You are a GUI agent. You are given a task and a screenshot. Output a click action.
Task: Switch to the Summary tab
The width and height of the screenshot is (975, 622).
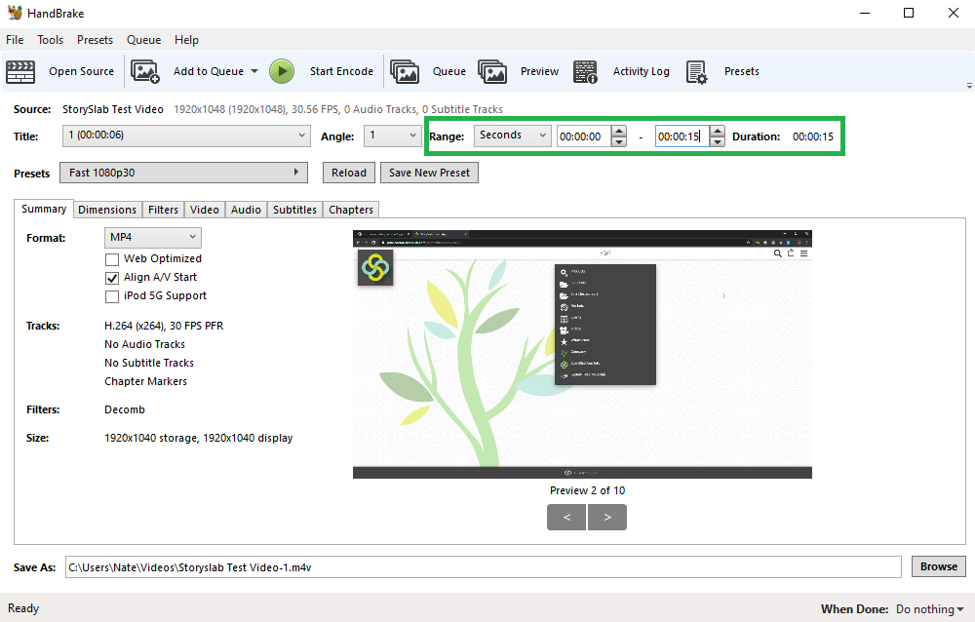[x=44, y=209]
